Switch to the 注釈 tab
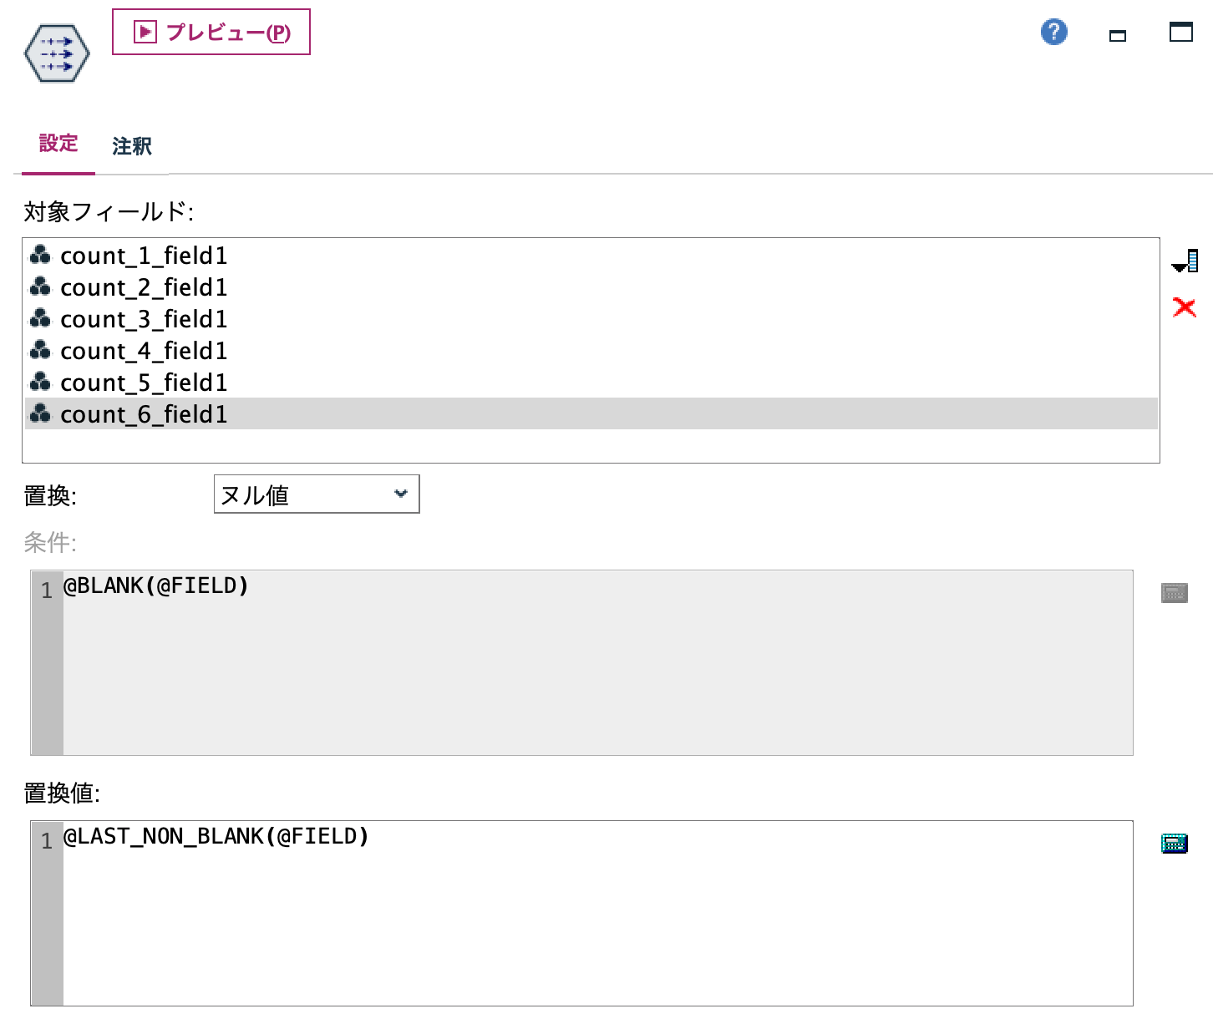The width and height of the screenshot is (1213, 1024). point(132,146)
